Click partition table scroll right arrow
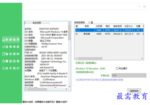This screenshot has height=105, width=150. click(142, 58)
